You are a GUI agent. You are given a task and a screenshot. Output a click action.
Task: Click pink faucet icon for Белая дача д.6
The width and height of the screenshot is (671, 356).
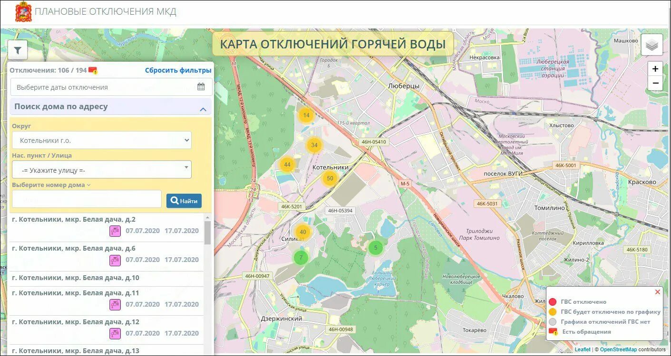point(115,260)
